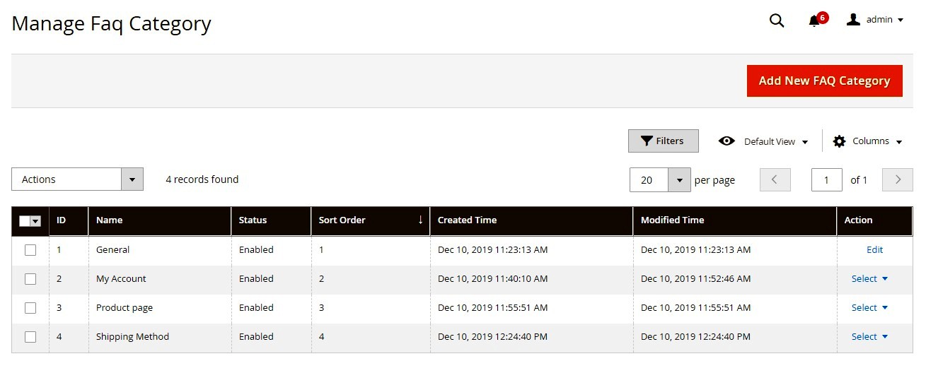The image size is (926, 373).
Task: Open the admin user account menu
Action: coord(875,20)
